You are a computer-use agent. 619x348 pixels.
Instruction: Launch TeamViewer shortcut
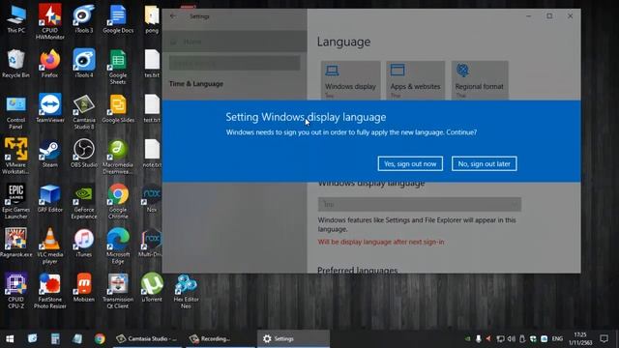pos(49,108)
